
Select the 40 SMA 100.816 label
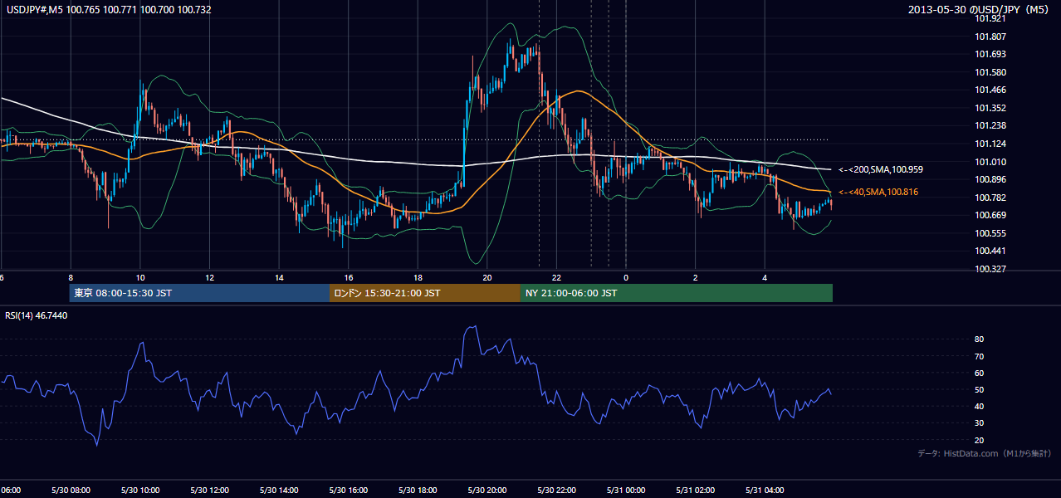coord(880,192)
